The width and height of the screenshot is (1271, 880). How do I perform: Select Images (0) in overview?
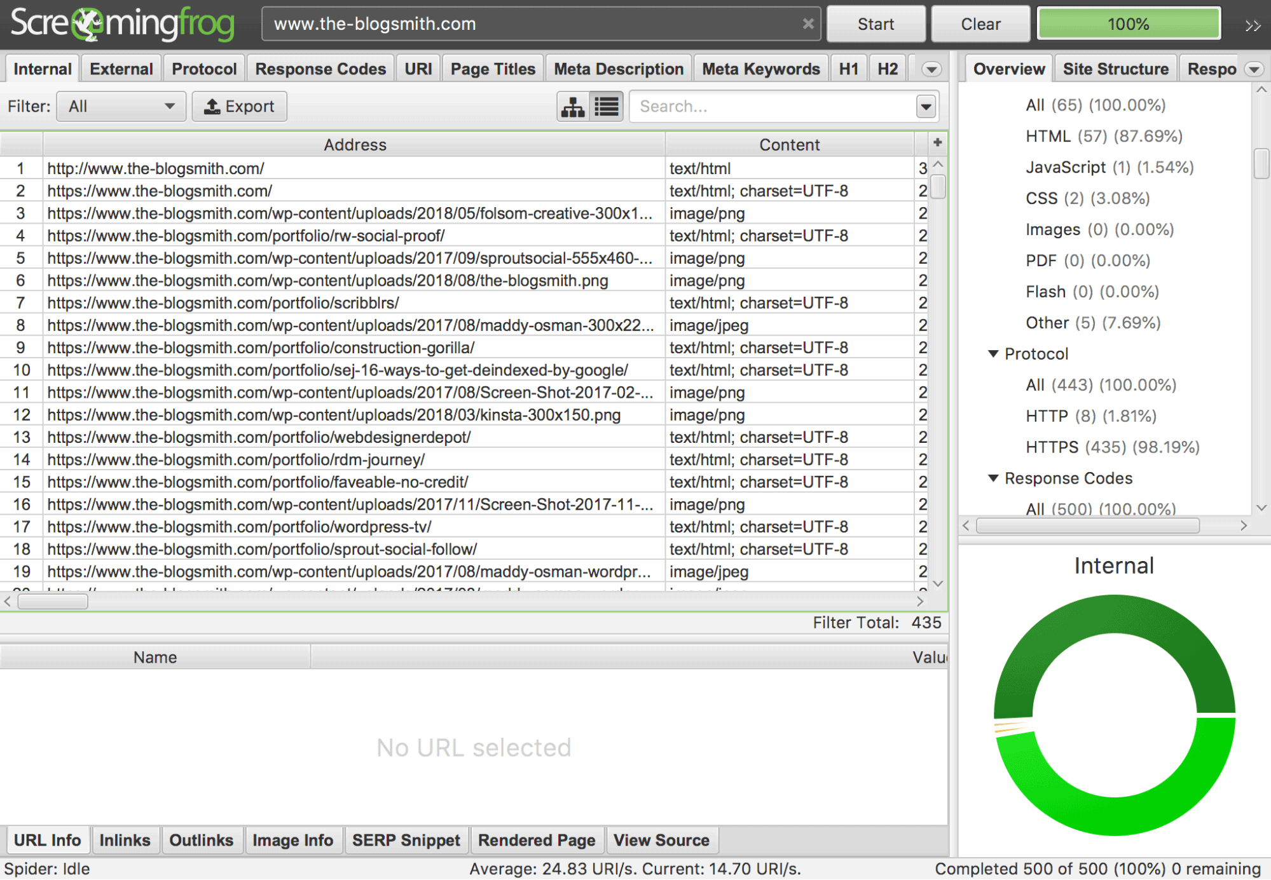point(1099,229)
